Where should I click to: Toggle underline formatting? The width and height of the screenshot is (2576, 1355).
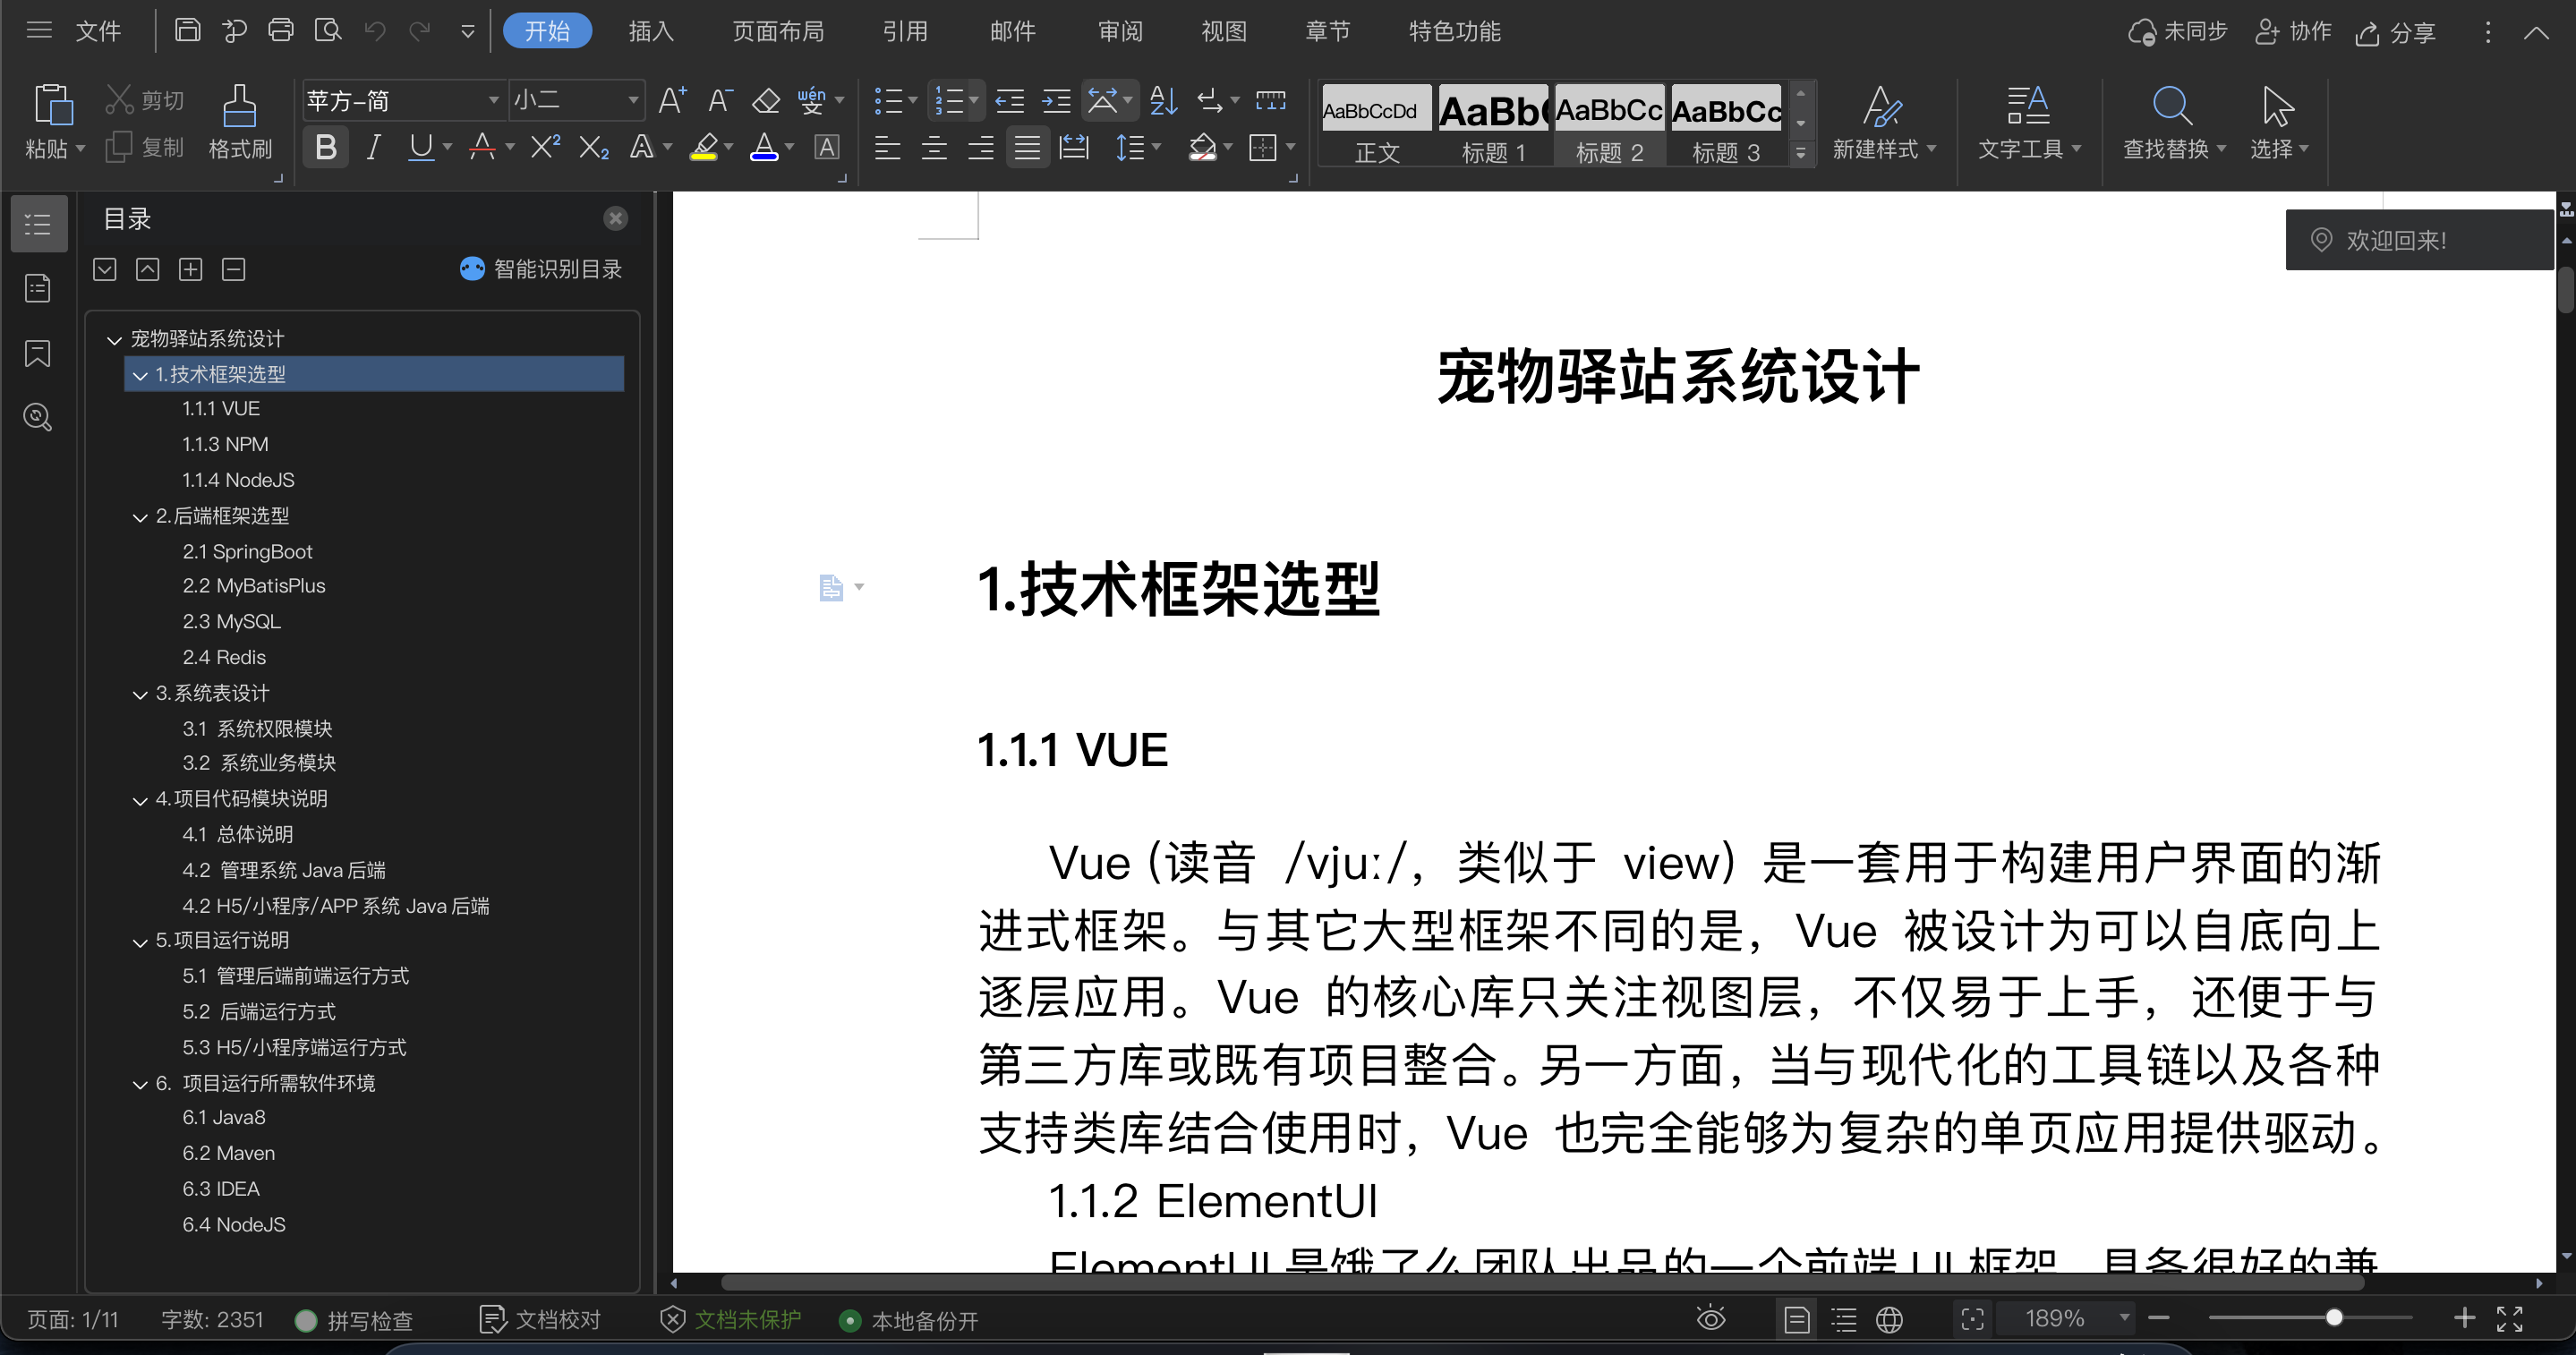pyautogui.click(x=420, y=147)
